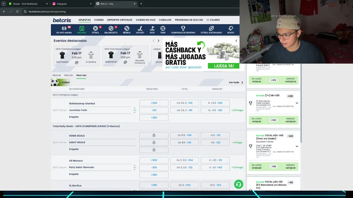Select Ov 11.5 -145 daily goals
This screenshot has height=198, width=353.
click(184, 135)
